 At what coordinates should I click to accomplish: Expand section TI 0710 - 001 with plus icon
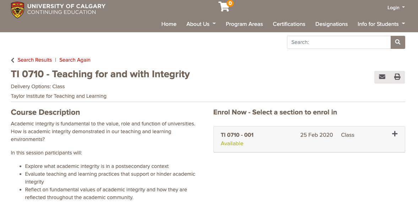[x=395, y=134]
